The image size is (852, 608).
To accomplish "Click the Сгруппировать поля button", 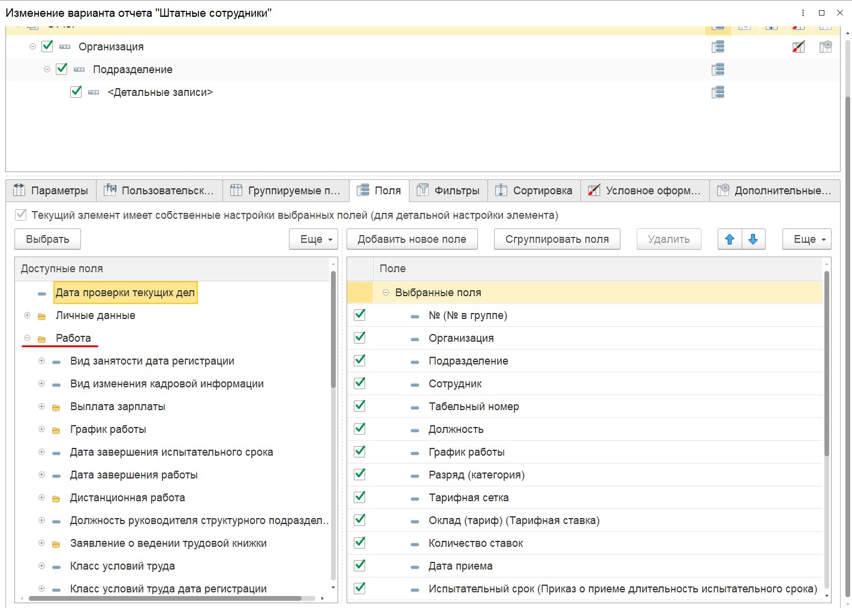I will point(556,239).
